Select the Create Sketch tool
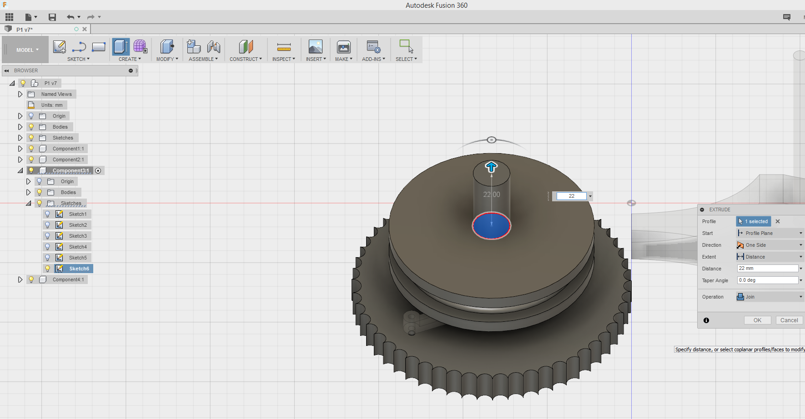Viewport: 805px width, 419px height. pos(60,46)
